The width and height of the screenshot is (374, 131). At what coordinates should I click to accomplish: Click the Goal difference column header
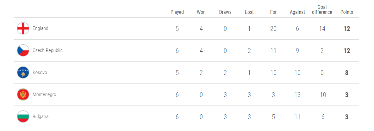[x=322, y=10]
